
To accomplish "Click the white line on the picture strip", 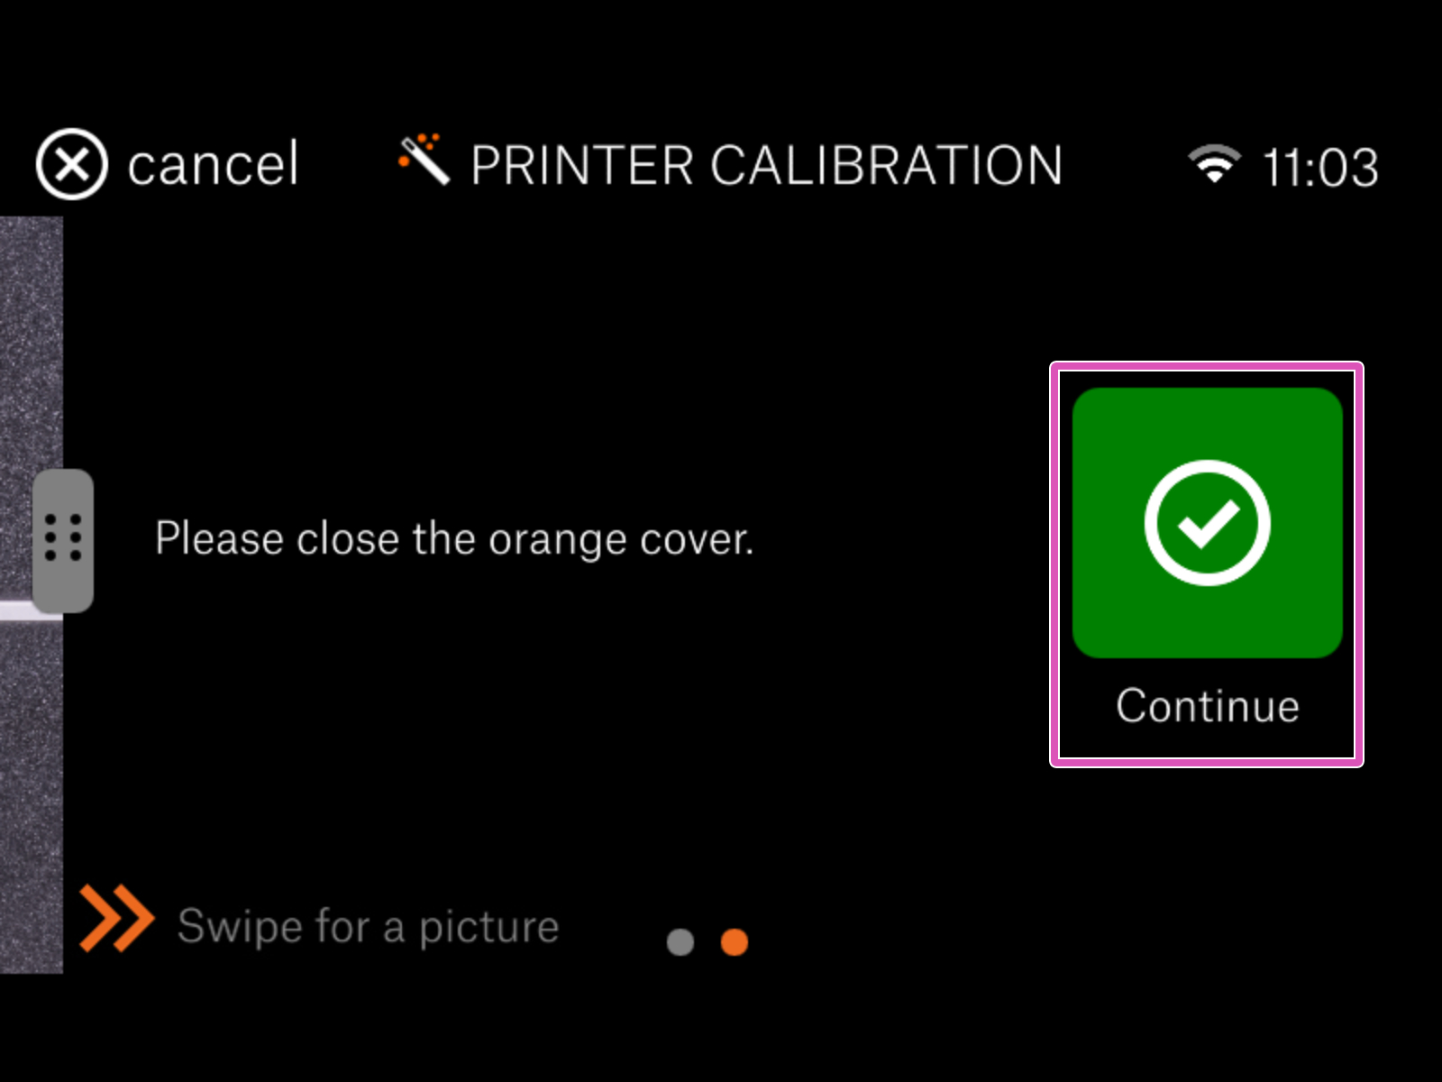I will (18, 611).
